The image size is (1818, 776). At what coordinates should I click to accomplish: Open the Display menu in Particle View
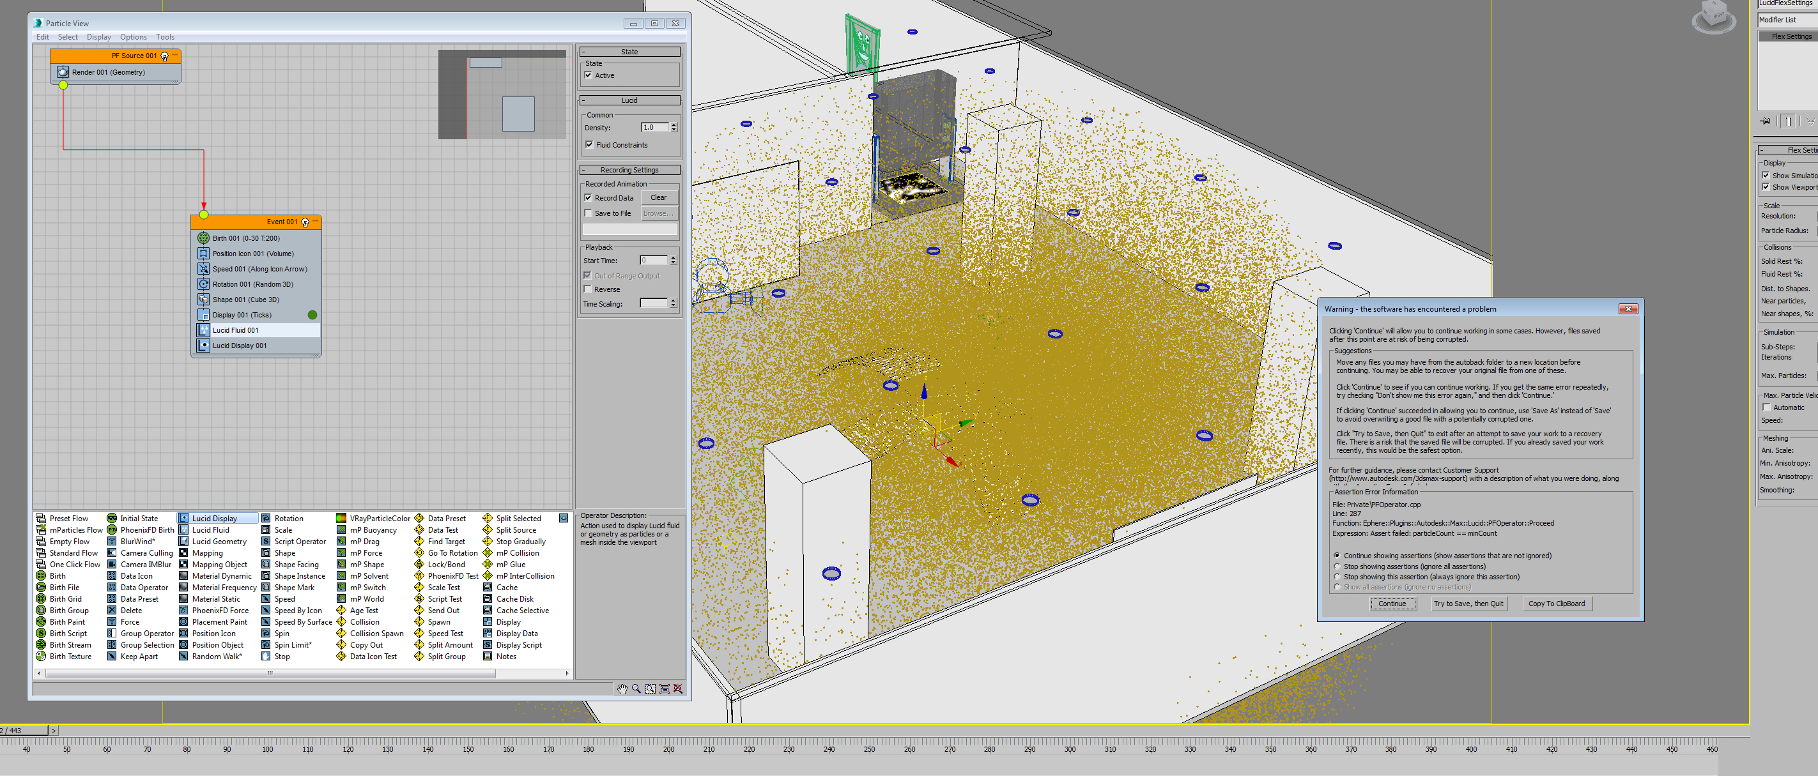click(x=98, y=36)
